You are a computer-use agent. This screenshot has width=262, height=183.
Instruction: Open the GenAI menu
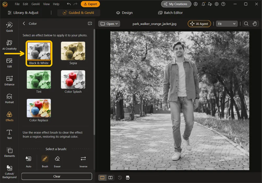[35, 4]
